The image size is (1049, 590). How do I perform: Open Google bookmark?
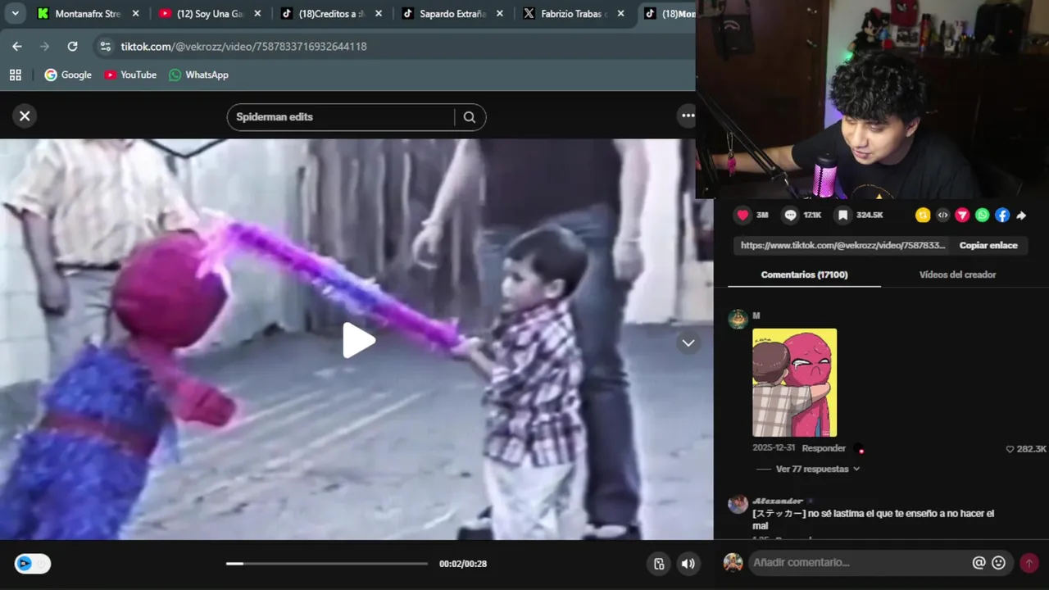tap(68, 75)
